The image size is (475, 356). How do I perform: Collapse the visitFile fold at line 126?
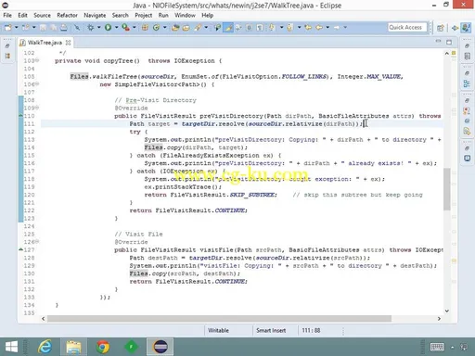pos(37,241)
